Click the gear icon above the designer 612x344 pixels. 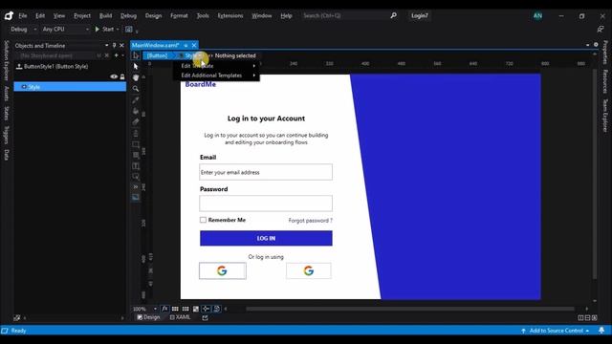[x=596, y=45]
